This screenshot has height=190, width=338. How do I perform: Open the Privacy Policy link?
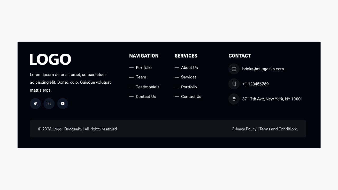(244, 129)
